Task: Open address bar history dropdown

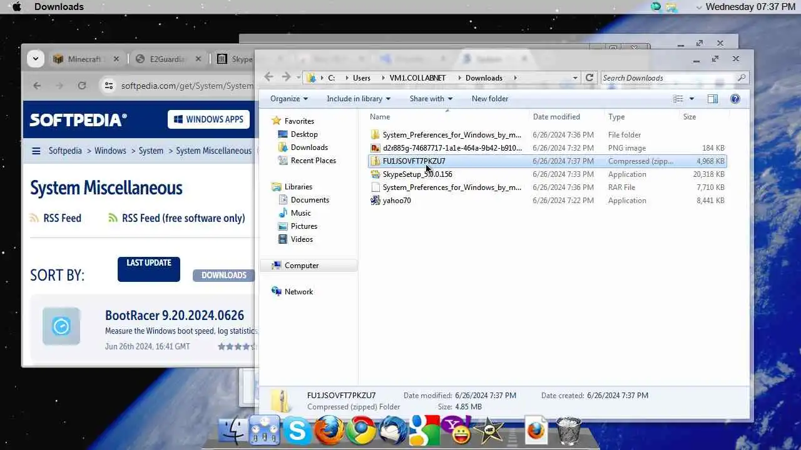Action: pos(575,78)
